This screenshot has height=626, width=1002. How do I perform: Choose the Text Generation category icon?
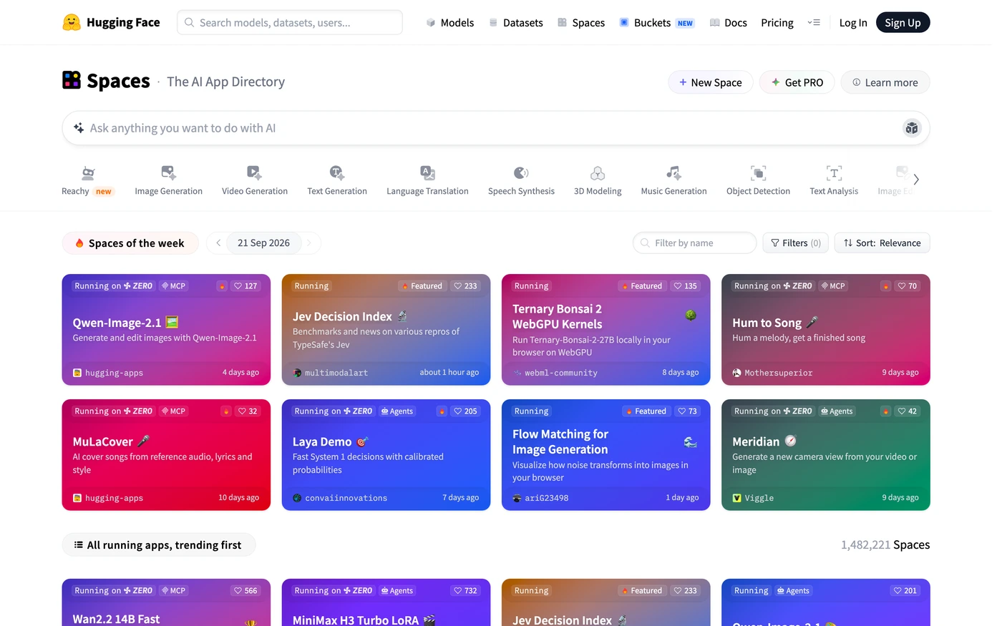337,172
